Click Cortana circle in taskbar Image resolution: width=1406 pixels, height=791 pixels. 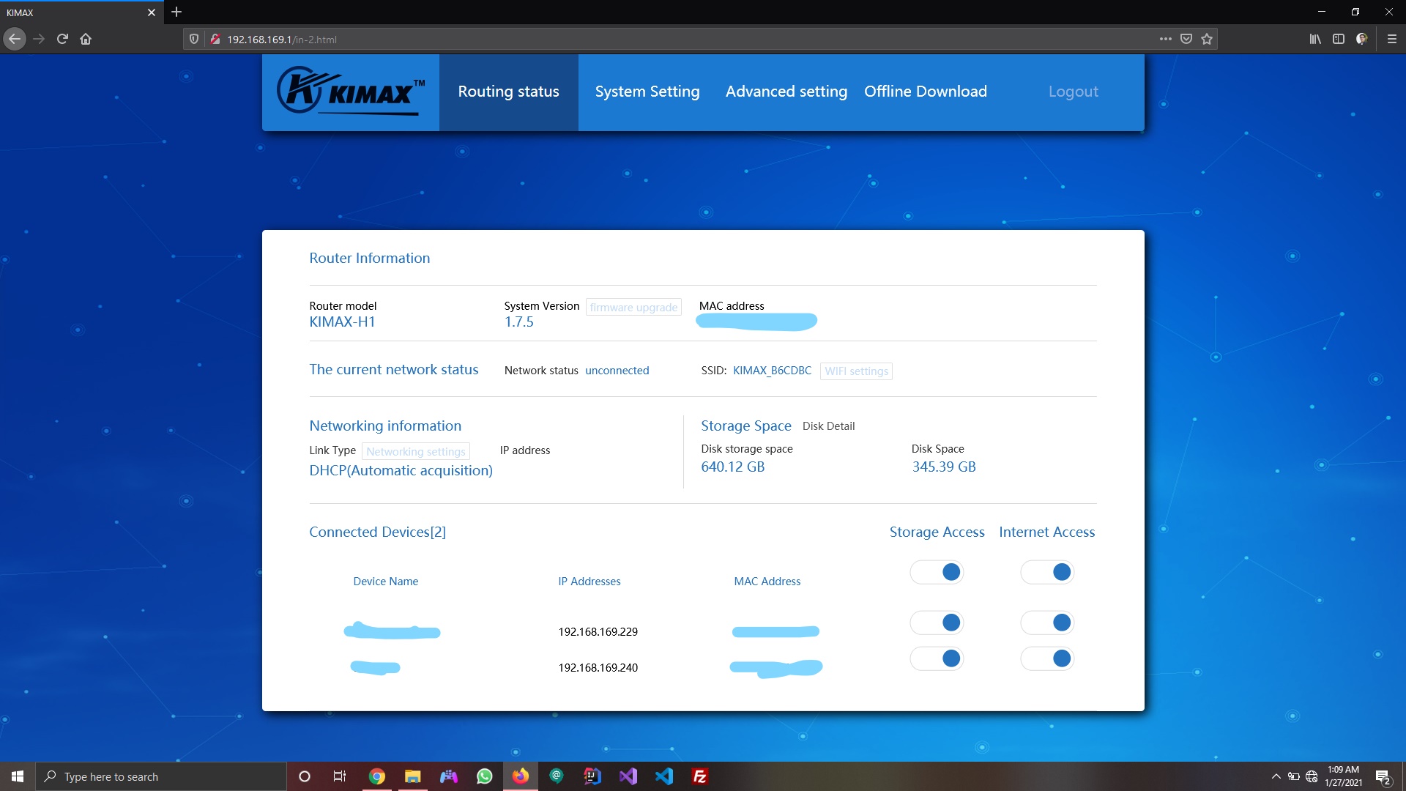(x=305, y=776)
